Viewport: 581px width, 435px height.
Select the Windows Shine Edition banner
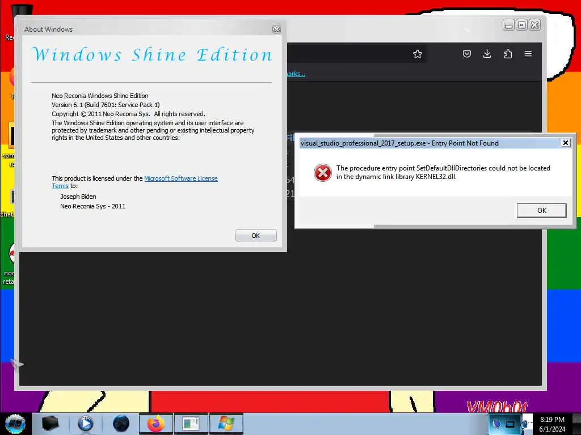coord(152,55)
